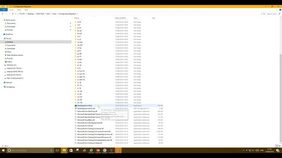
Task: Select Microsoft.Crm.Sdk.Proxy.dll file
Action: point(87,111)
